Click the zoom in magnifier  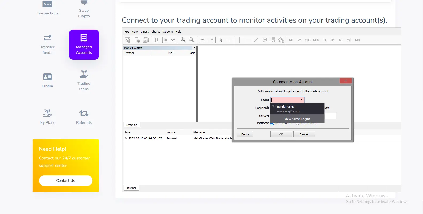click(x=183, y=40)
